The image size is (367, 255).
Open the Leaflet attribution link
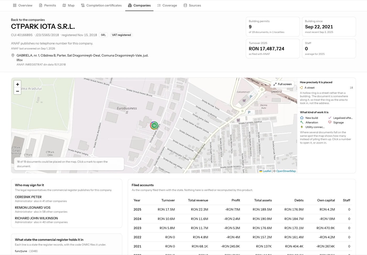click(267, 171)
